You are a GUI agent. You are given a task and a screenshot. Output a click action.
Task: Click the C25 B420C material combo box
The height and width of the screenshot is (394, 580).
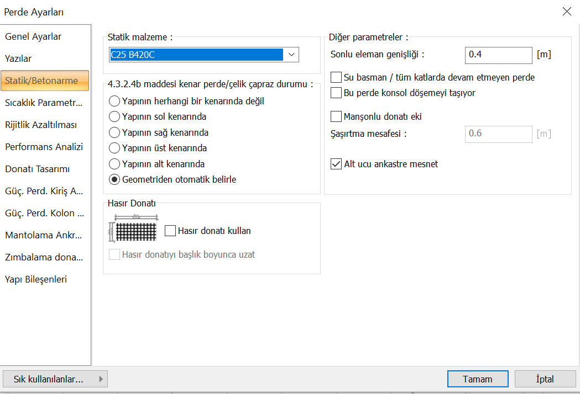click(204, 55)
